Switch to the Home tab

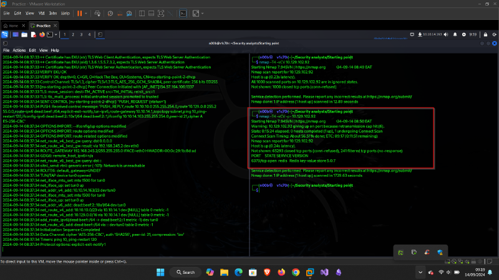pyautogui.click(x=14, y=26)
